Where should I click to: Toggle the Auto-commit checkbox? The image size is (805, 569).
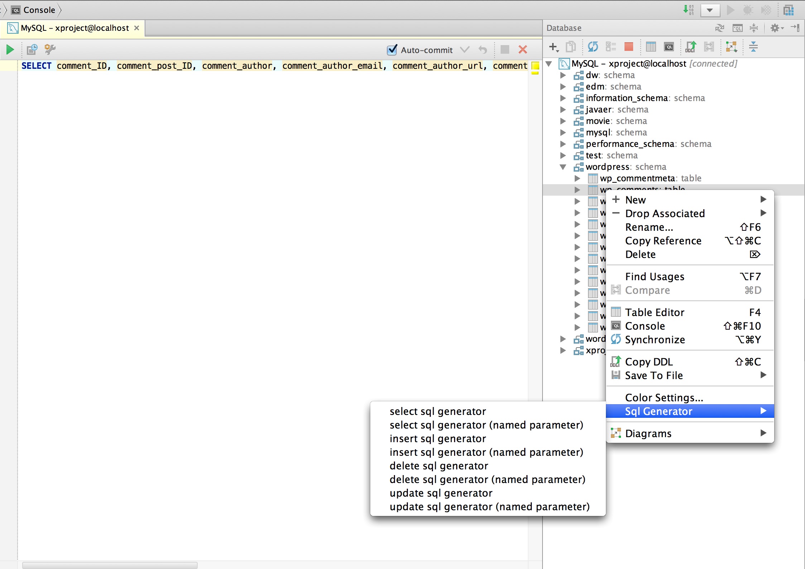pos(392,50)
